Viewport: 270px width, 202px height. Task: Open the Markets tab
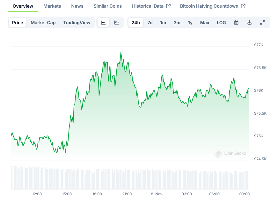[52, 6]
